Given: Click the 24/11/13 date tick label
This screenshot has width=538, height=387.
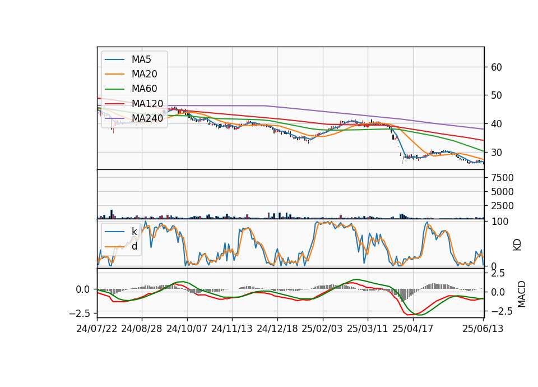Looking at the screenshot, I should (x=232, y=329).
